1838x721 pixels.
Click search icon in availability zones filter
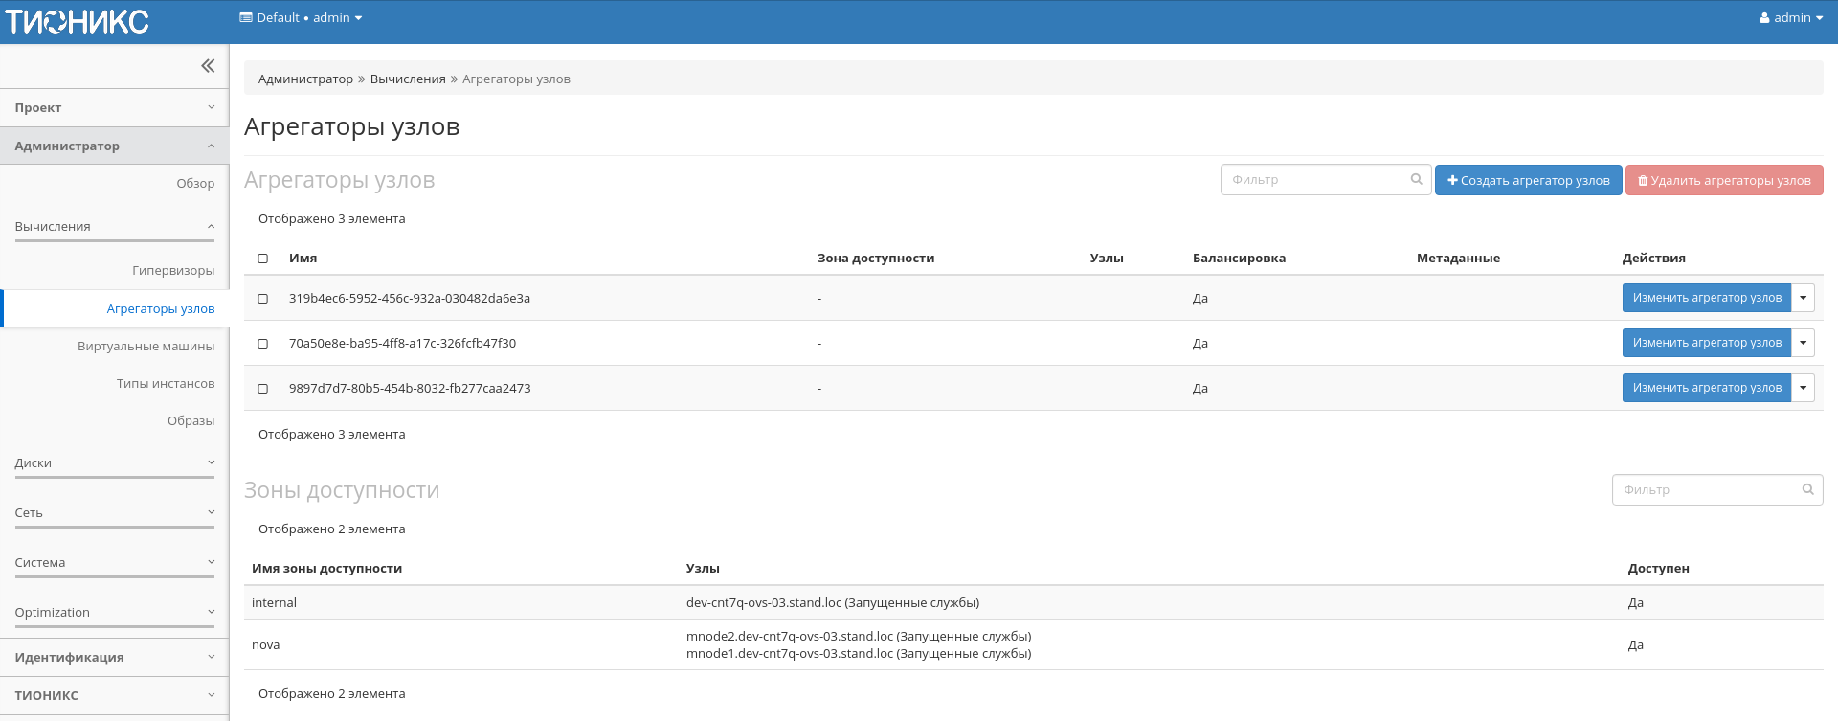tap(1807, 489)
